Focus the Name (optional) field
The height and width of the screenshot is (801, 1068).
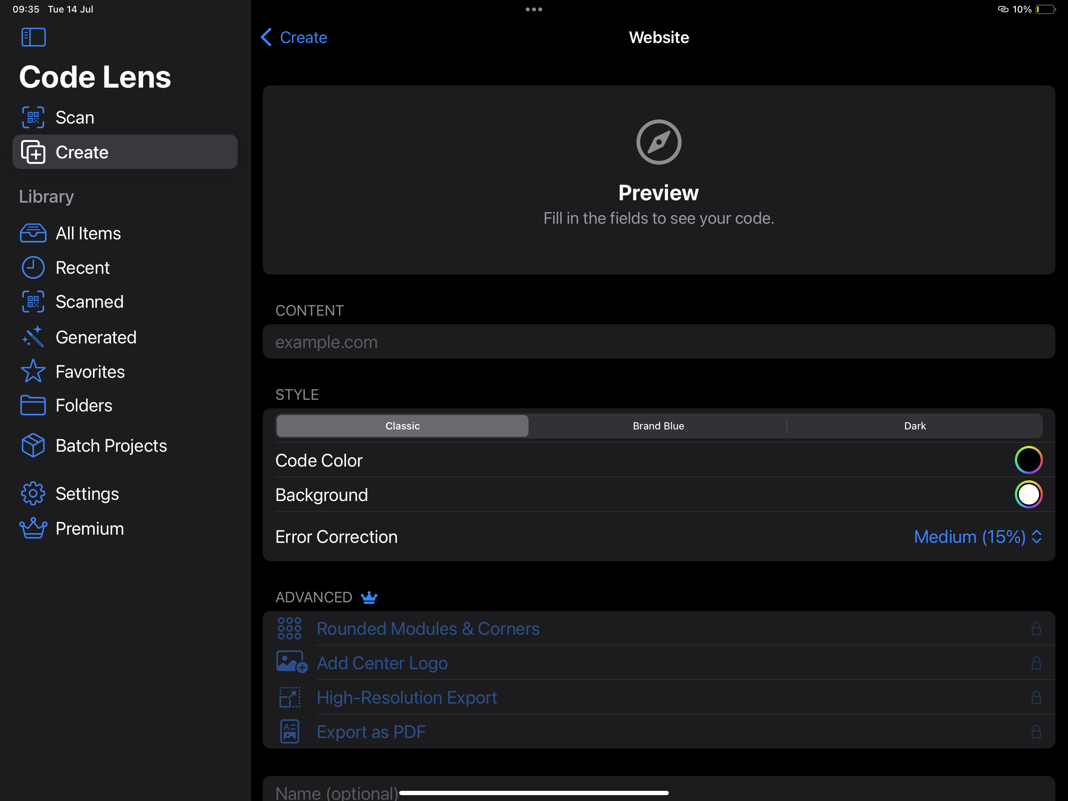point(659,789)
